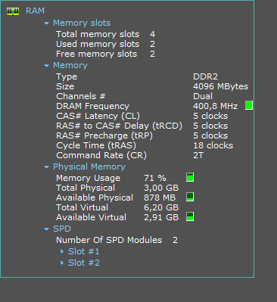Select the Slot #2 label
Image resolution: width=277 pixels, height=302 pixels.
(84, 263)
